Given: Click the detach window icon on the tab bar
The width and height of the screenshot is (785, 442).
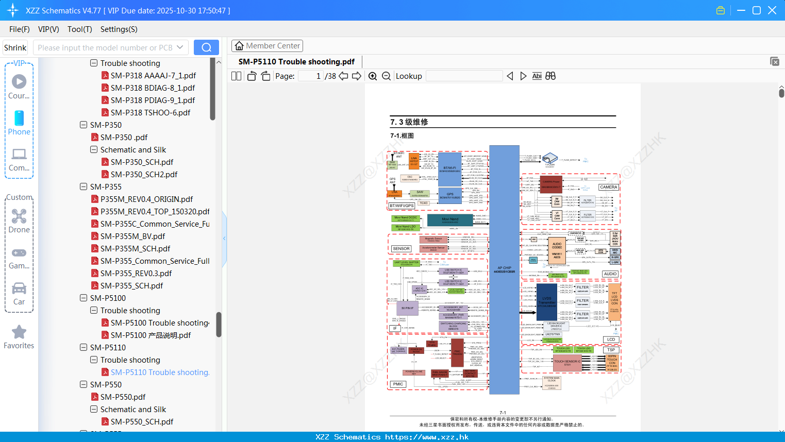Looking at the screenshot, I should click(x=775, y=61).
